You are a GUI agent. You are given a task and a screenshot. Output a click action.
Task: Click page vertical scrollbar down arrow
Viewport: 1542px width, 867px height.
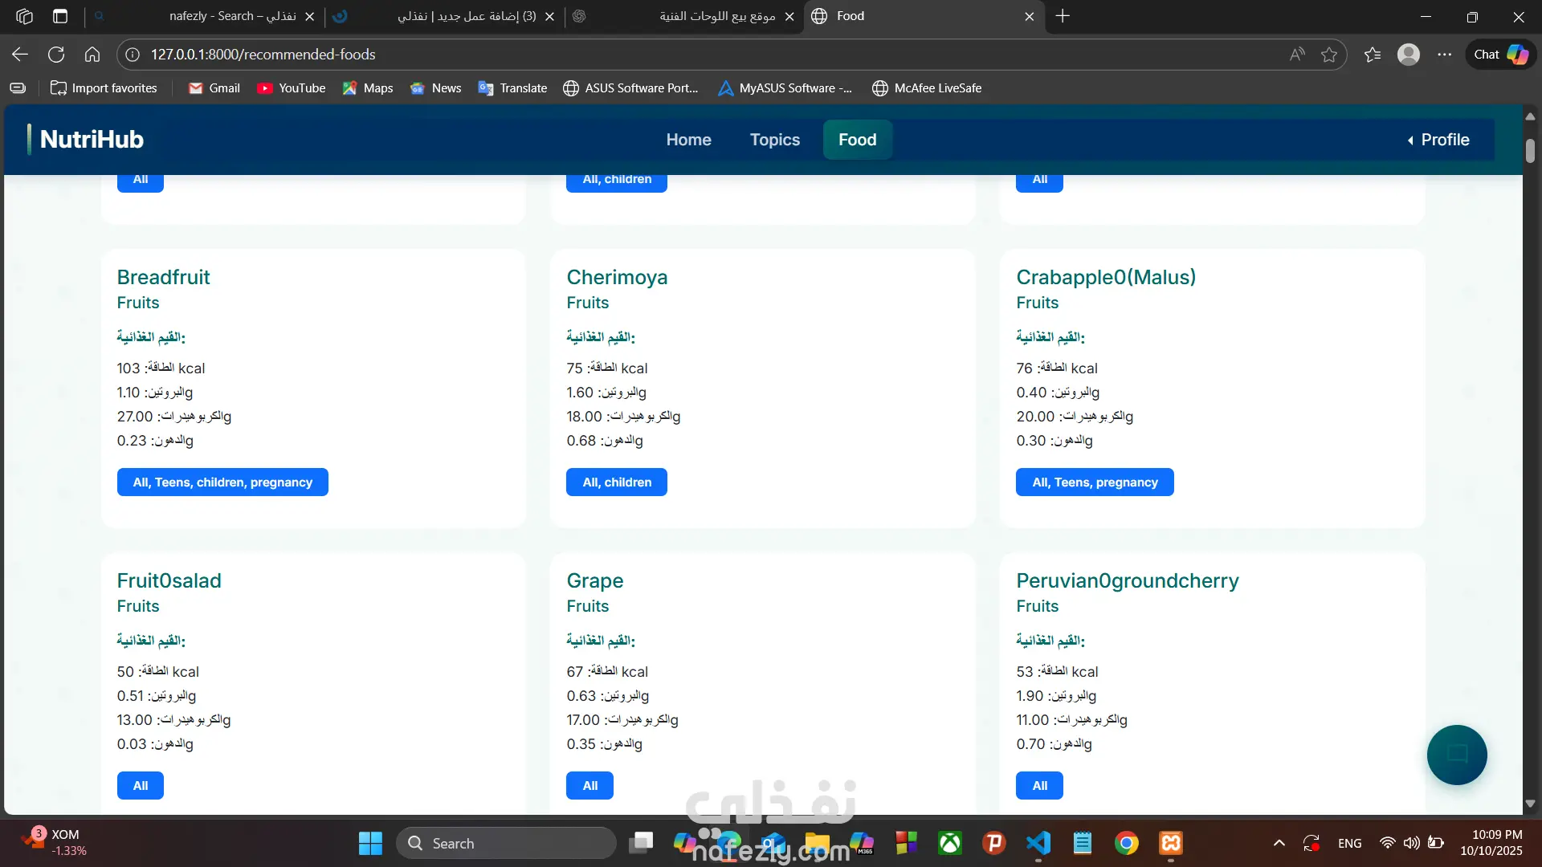coord(1530,804)
